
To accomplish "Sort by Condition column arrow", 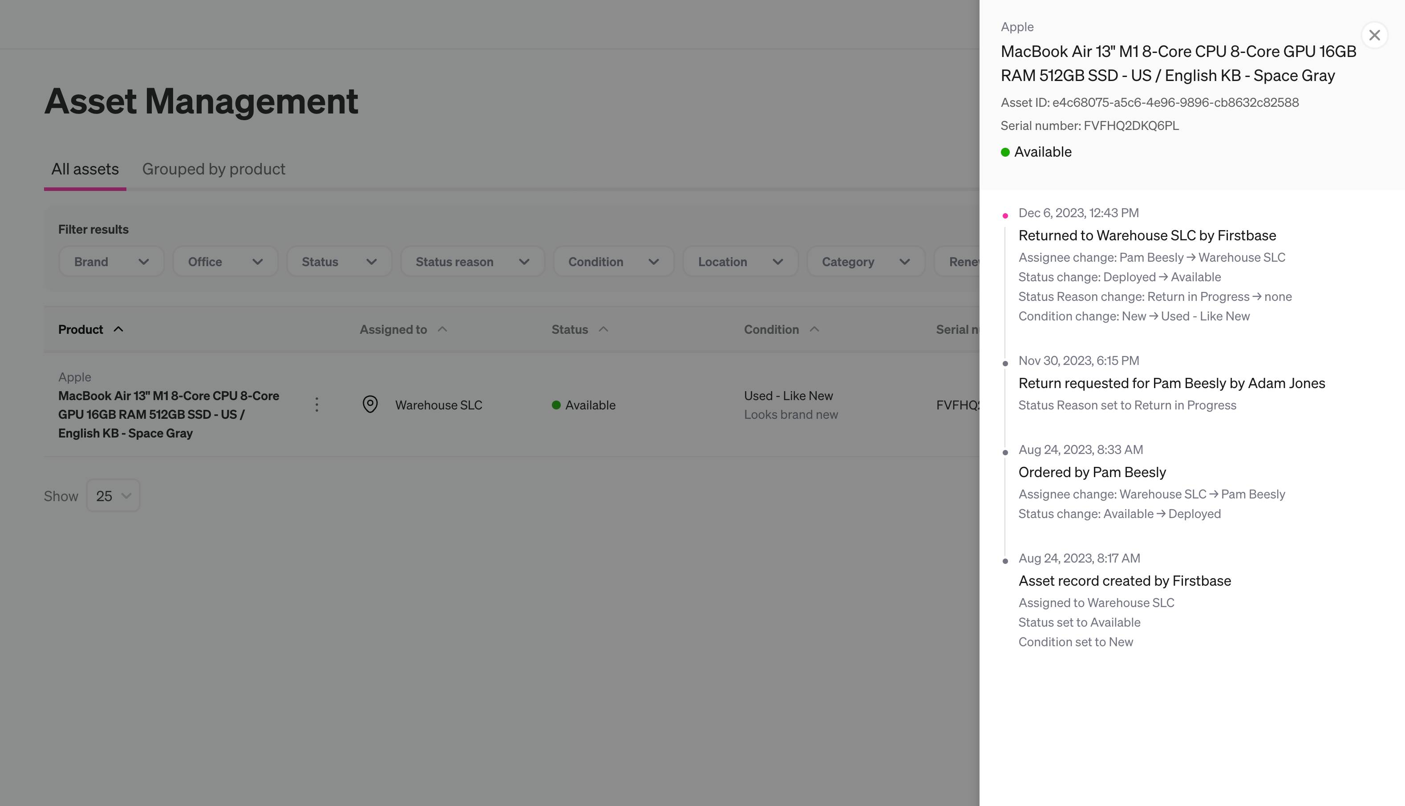I will click(814, 329).
